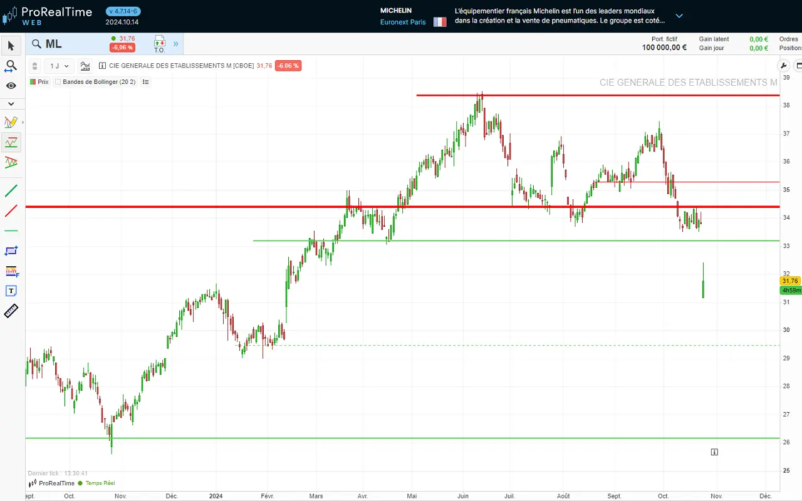Screen dimensions: 802x501
Task: Pick the green diagonal line tool
Action: (x=11, y=190)
